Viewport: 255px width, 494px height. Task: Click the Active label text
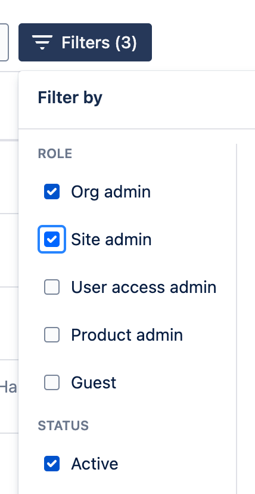pyautogui.click(x=95, y=464)
